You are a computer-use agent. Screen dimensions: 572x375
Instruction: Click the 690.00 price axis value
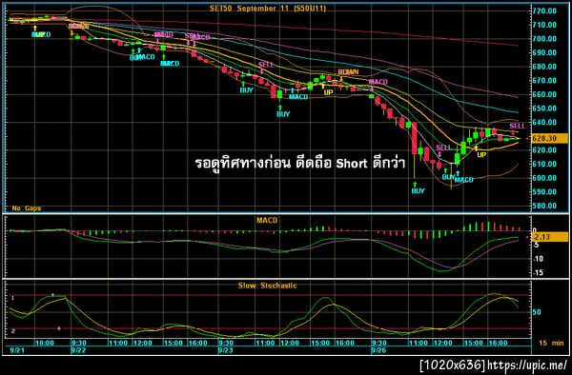pyautogui.click(x=544, y=52)
